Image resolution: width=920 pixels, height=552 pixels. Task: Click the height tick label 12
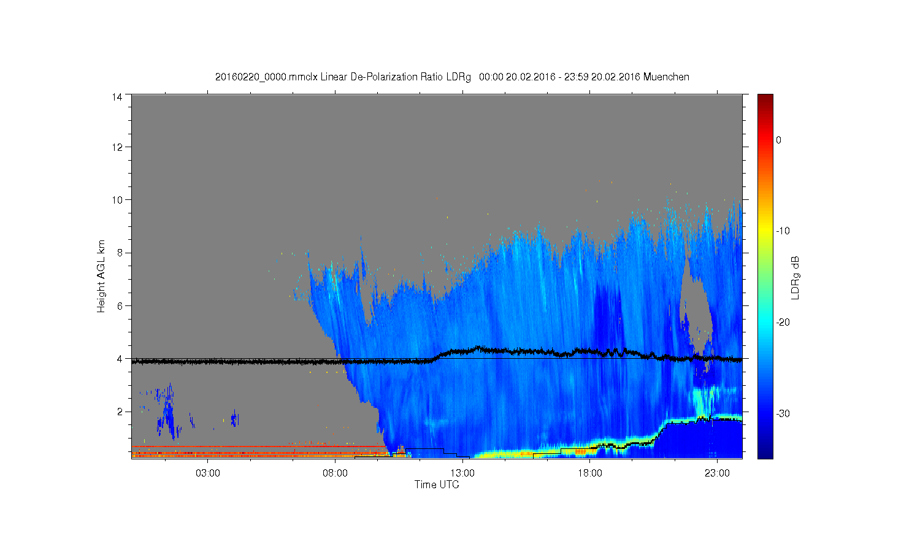[x=117, y=147]
